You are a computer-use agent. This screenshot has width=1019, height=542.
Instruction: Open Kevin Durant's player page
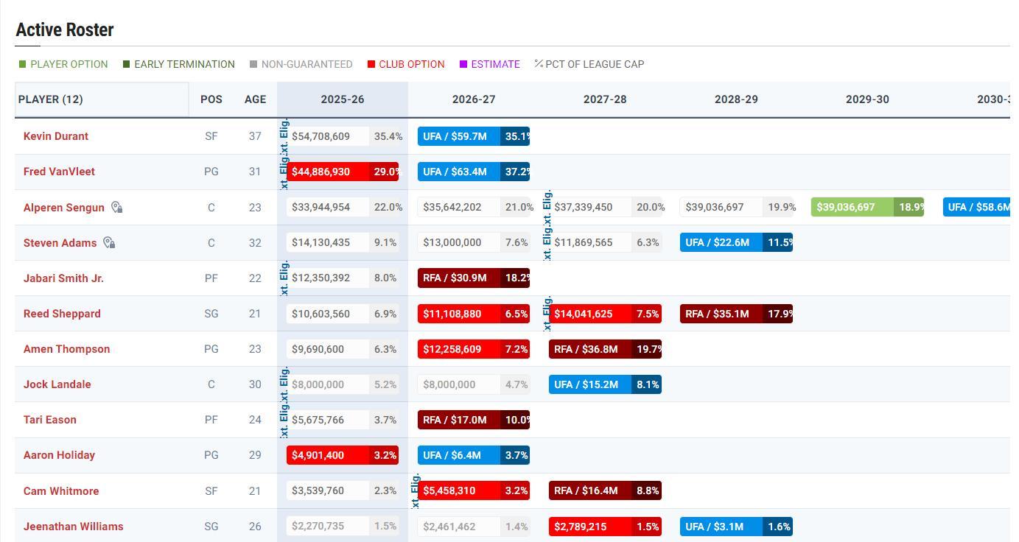pyautogui.click(x=56, y=136)
